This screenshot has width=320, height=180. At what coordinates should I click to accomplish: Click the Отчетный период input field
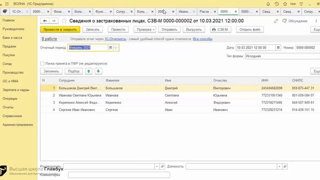tap(88, 48)
